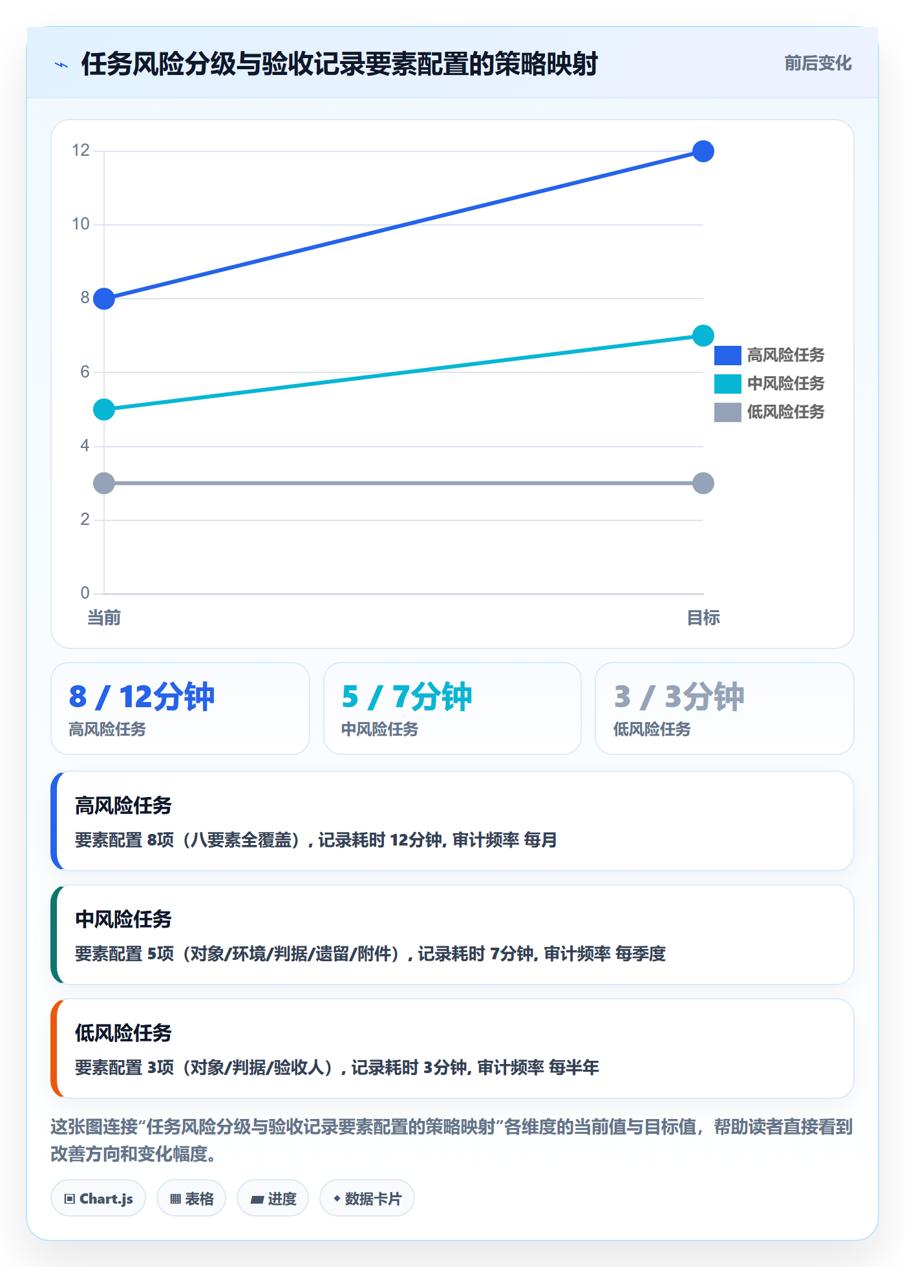Click the 中风险任务 detail card heading
Image resolution: width=905 pixels, height=1267 pixels.
(123, 919)
